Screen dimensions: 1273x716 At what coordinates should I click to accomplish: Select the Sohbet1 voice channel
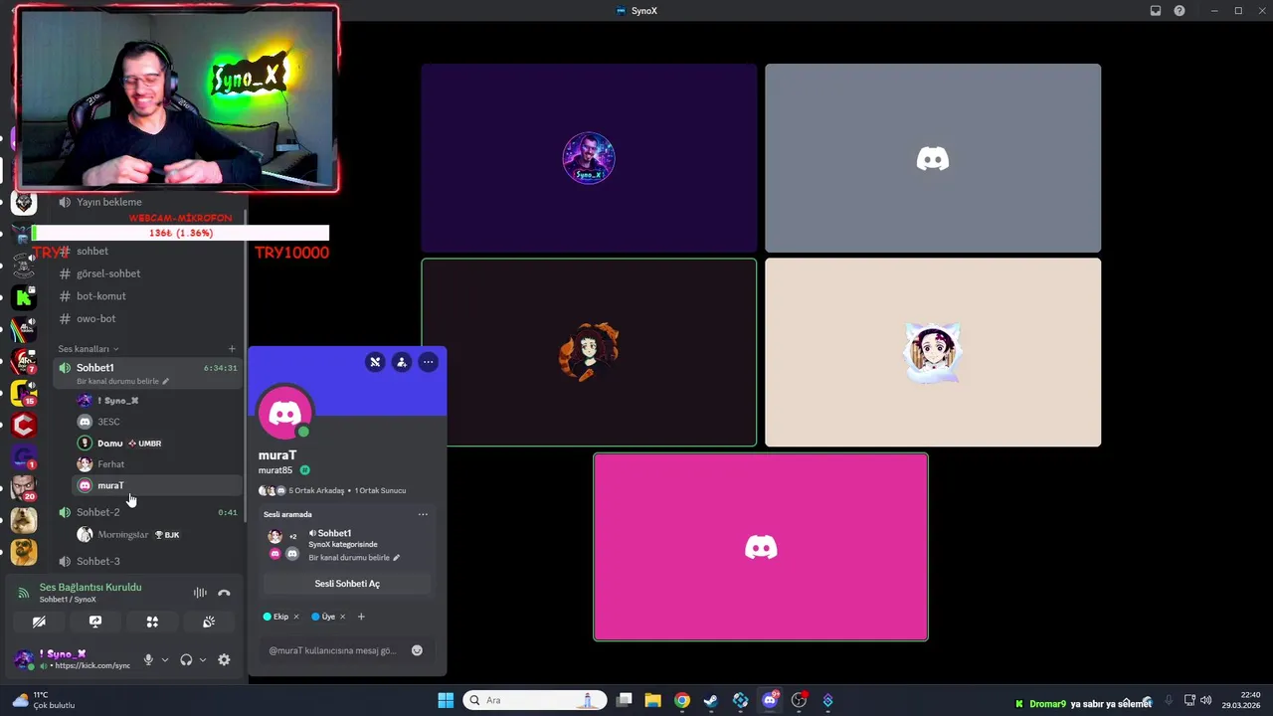(147, 373)
